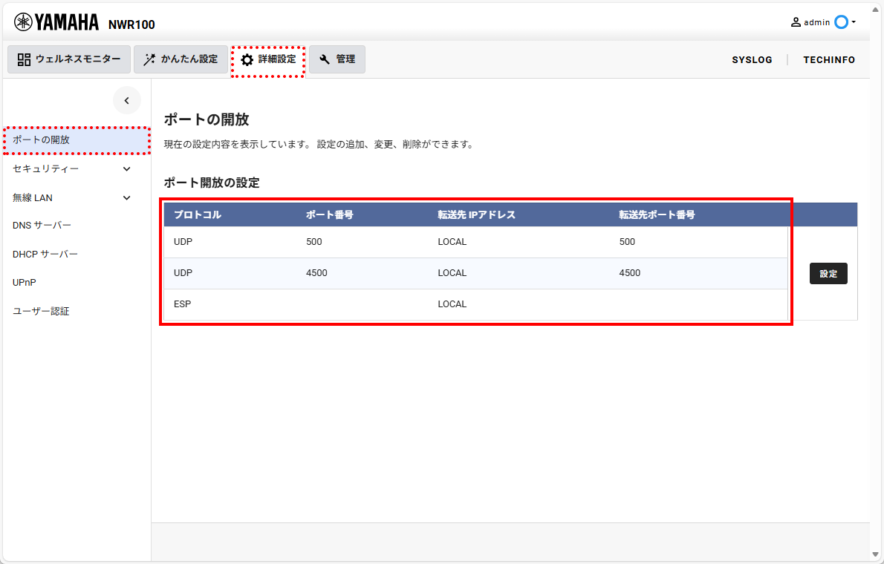884x564 pixels.
Task: Open DNS サーバー in the sidebar
Action: (42, 226)
